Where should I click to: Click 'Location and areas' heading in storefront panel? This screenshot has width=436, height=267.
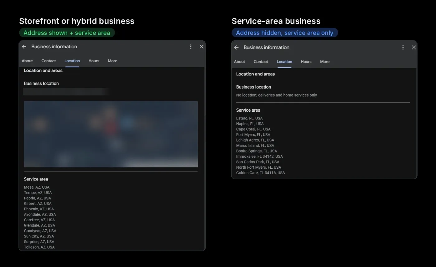pos(43,71)
